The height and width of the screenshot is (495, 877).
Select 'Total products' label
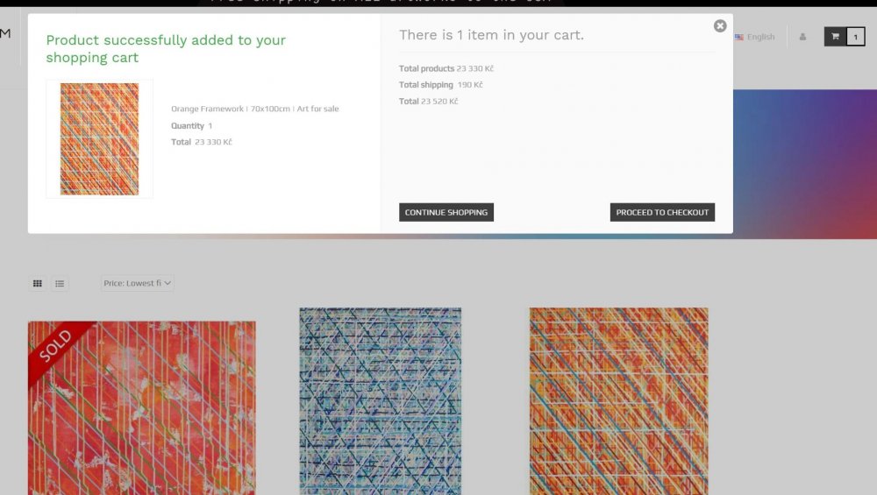(x=426, y=68)
